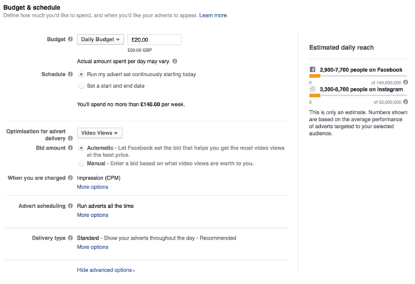Viewport: 415px width, 284px height.
Task: Click info icon beside Delivery type
Action: pos(70,238)
